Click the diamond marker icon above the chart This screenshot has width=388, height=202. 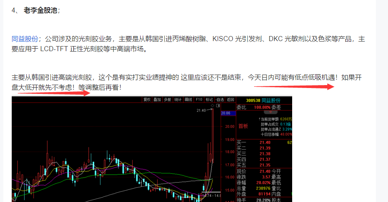coord(212,106)
